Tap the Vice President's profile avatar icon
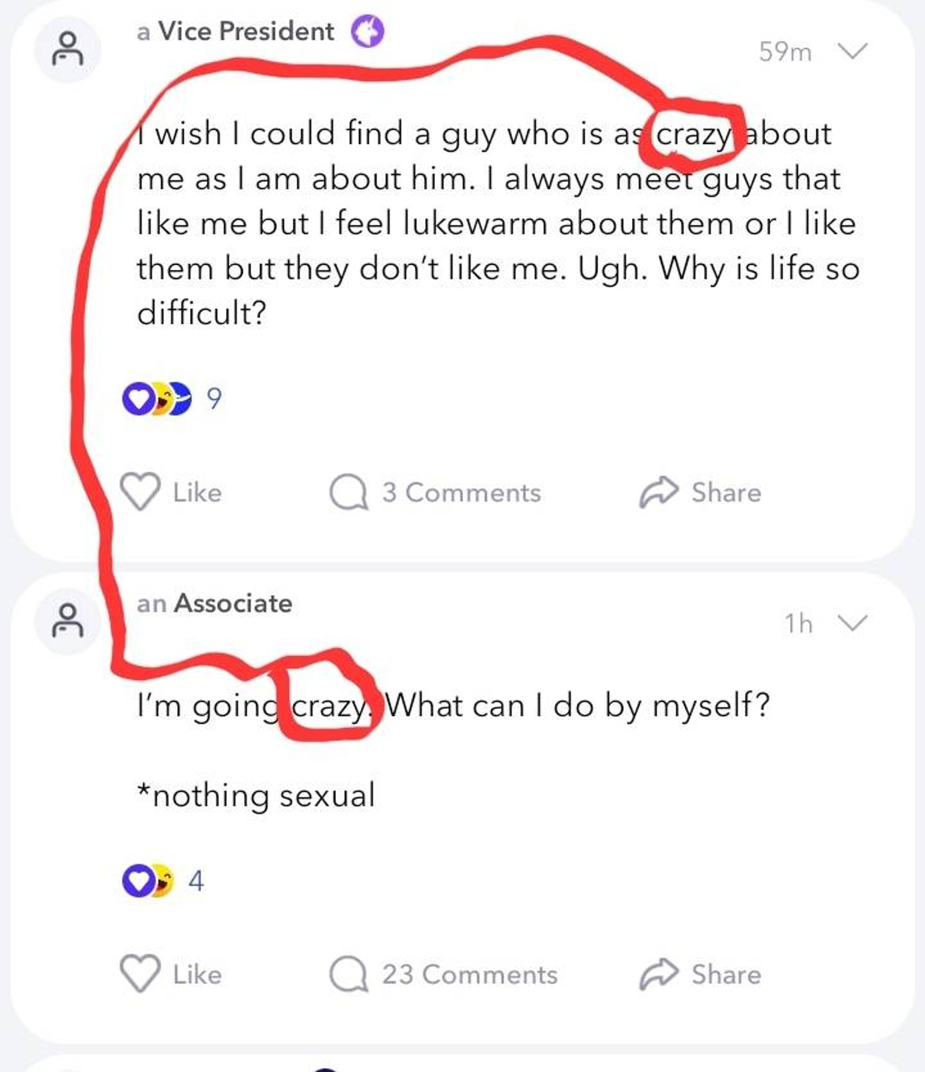Viewport: 925px width, 1072px height. [x=67, y=49]
